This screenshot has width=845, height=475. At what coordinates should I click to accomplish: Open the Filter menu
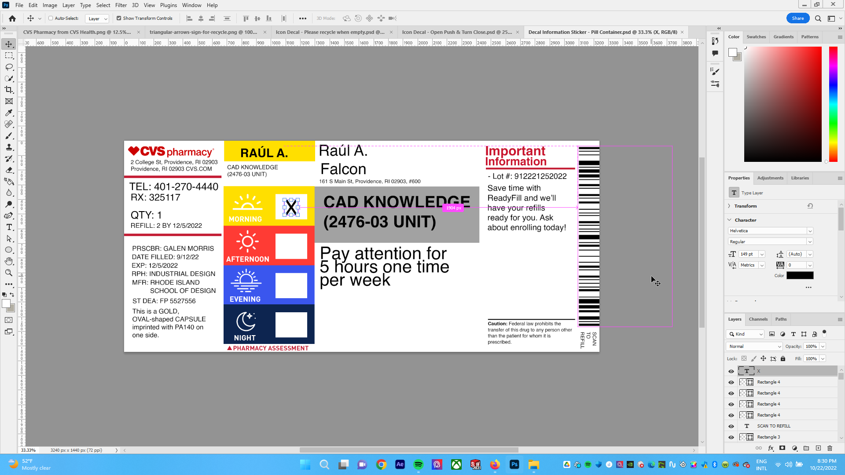coord(121,5)
